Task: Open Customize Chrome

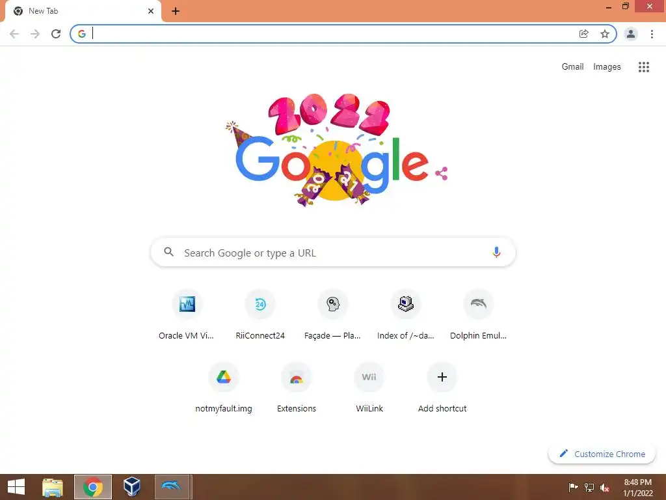Action: tap(602, 454)
